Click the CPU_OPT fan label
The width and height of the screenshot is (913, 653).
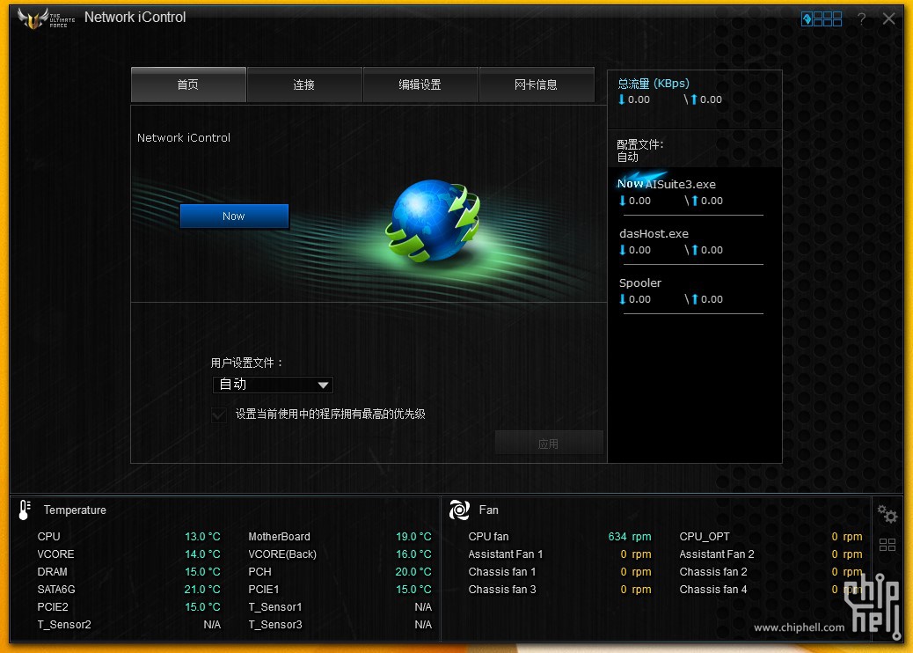click(705, 537)
